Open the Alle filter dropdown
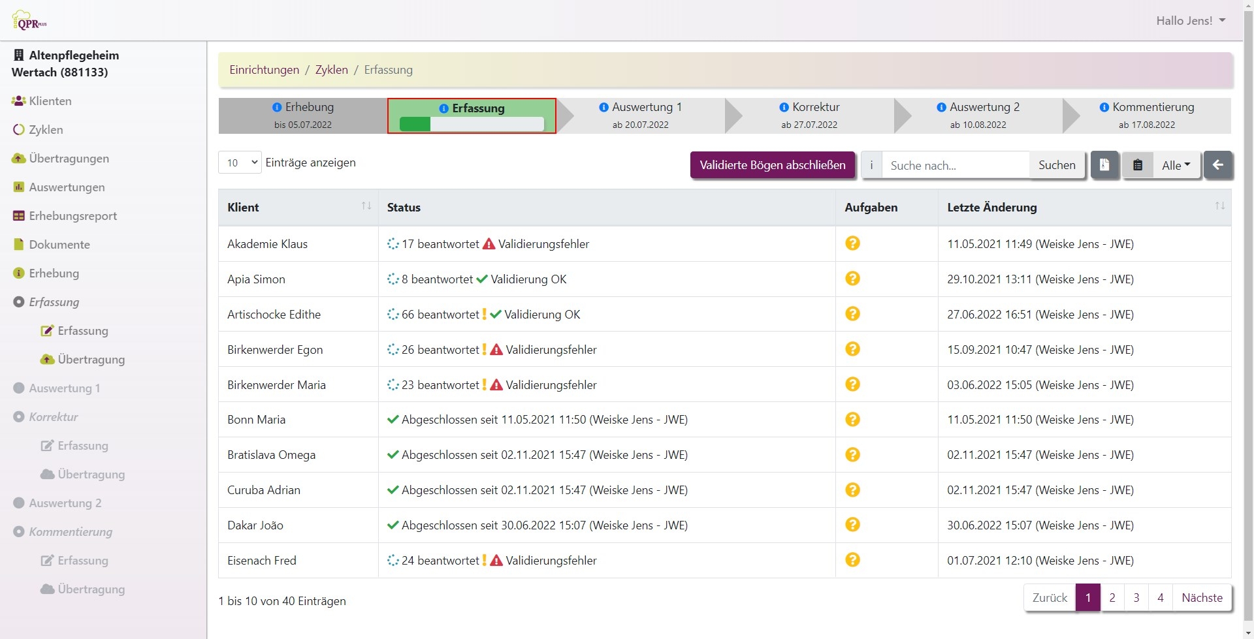1254x639 pixels. click(1176, 165)
